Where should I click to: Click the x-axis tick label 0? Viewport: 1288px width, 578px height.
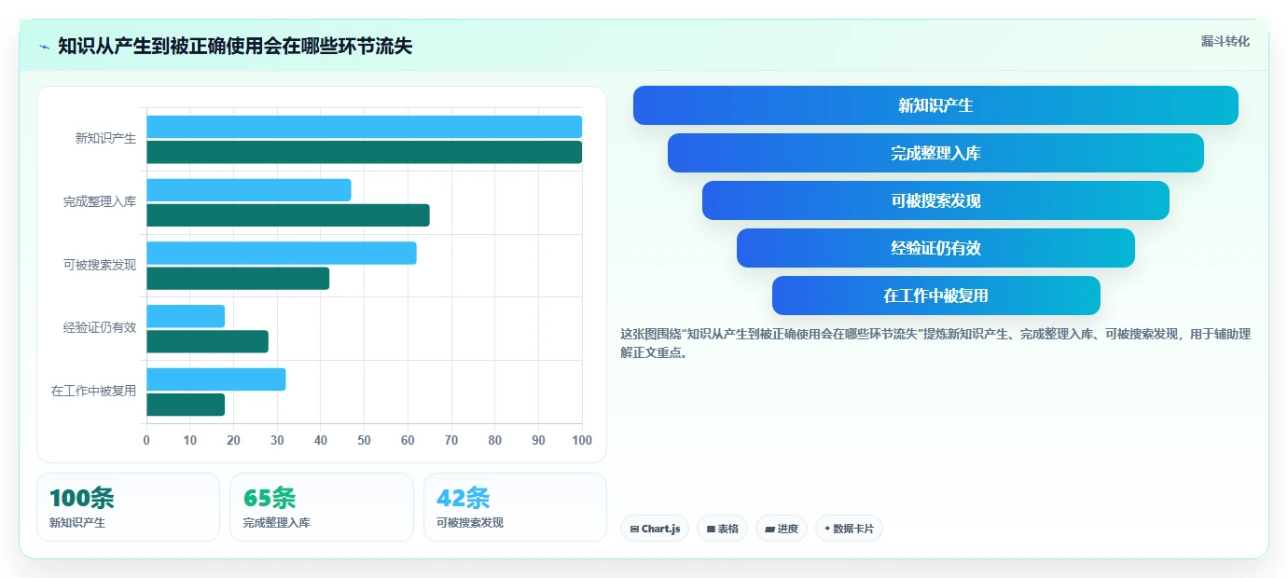click(x=146, y=440)
